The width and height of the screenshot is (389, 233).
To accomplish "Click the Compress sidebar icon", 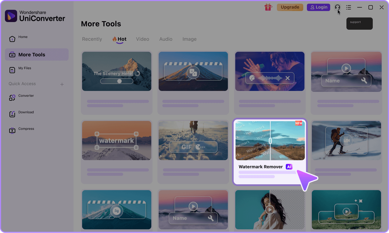I will [12, 131].
